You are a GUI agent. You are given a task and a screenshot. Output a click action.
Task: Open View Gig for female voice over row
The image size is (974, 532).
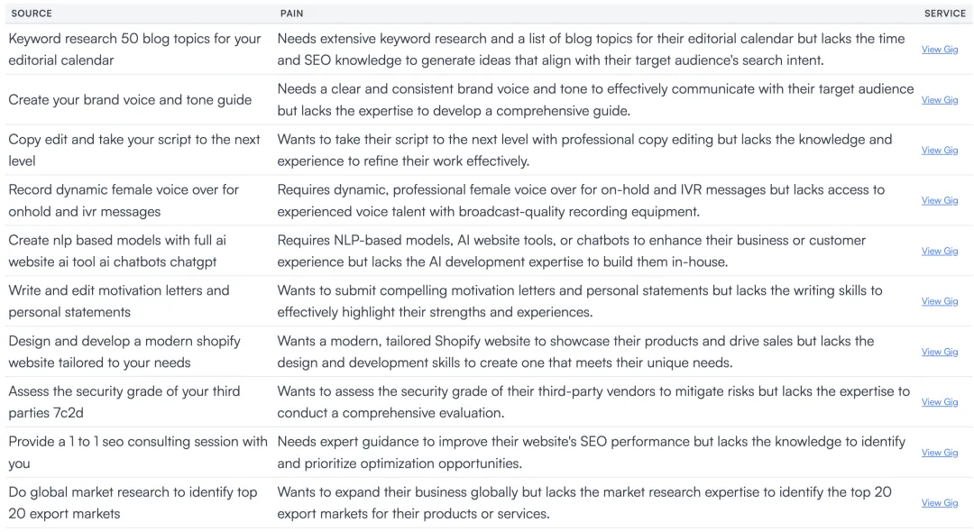click(939, 200)
